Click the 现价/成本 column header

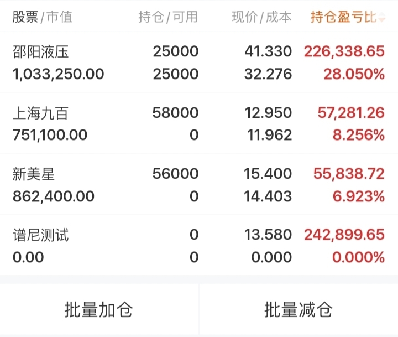(261, 17)
